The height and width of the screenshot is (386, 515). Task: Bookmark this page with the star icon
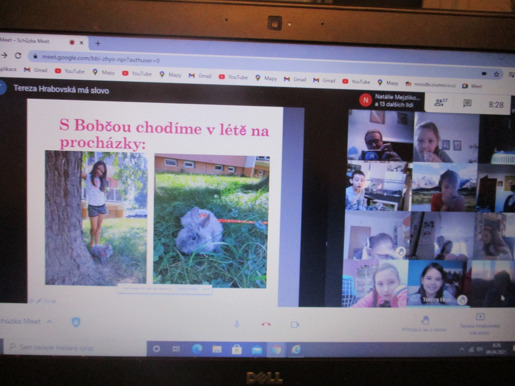496,75
